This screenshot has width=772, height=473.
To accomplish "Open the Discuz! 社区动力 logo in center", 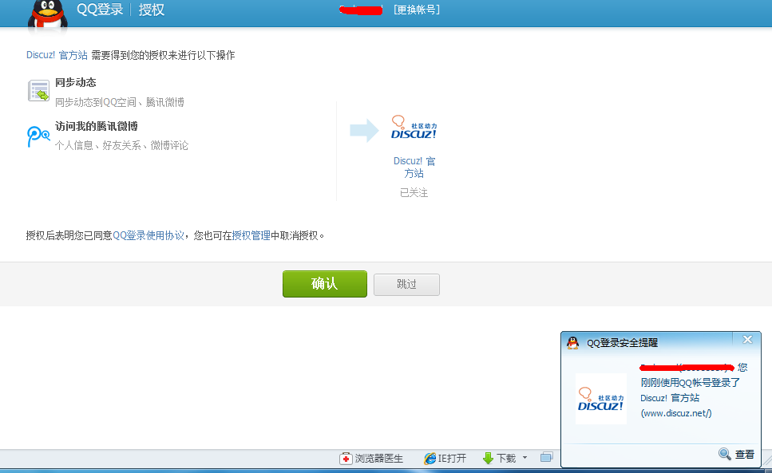I will 413,128.
